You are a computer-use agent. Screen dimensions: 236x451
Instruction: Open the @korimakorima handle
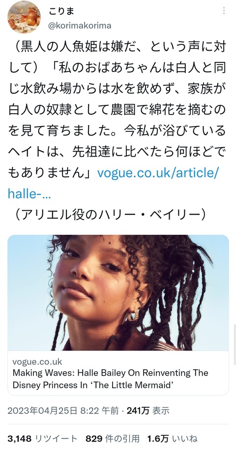coord(79,26)
